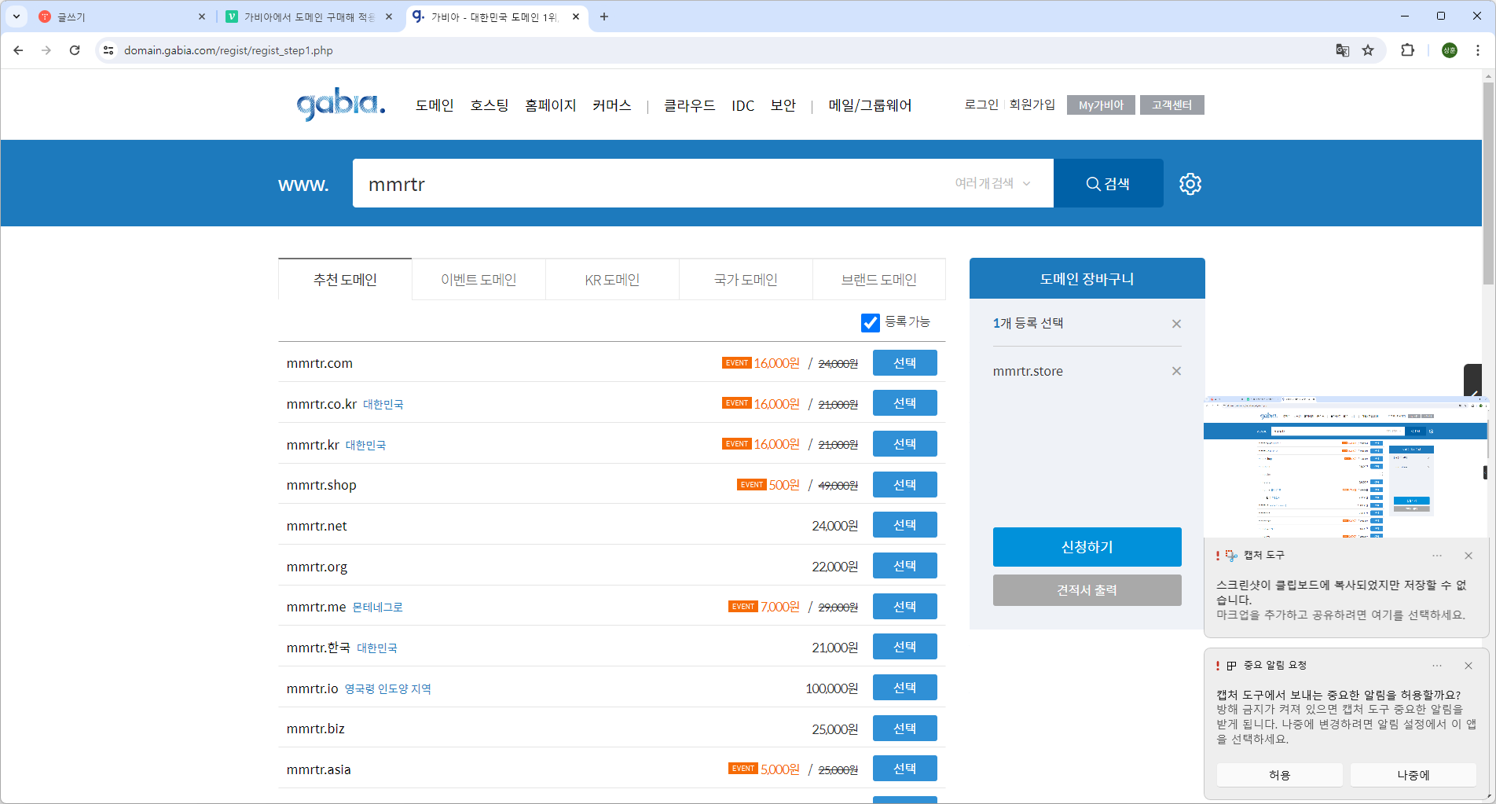Select mmrtr.biz with its 선택 button

[x=904, y=729]
